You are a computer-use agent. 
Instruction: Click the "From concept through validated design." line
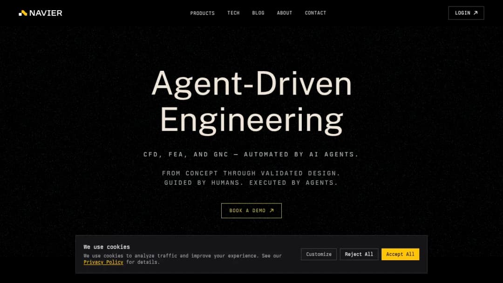[251, 174]
